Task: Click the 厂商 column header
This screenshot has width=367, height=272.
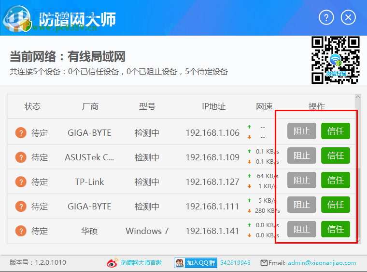Action: [x=90, y=106]
